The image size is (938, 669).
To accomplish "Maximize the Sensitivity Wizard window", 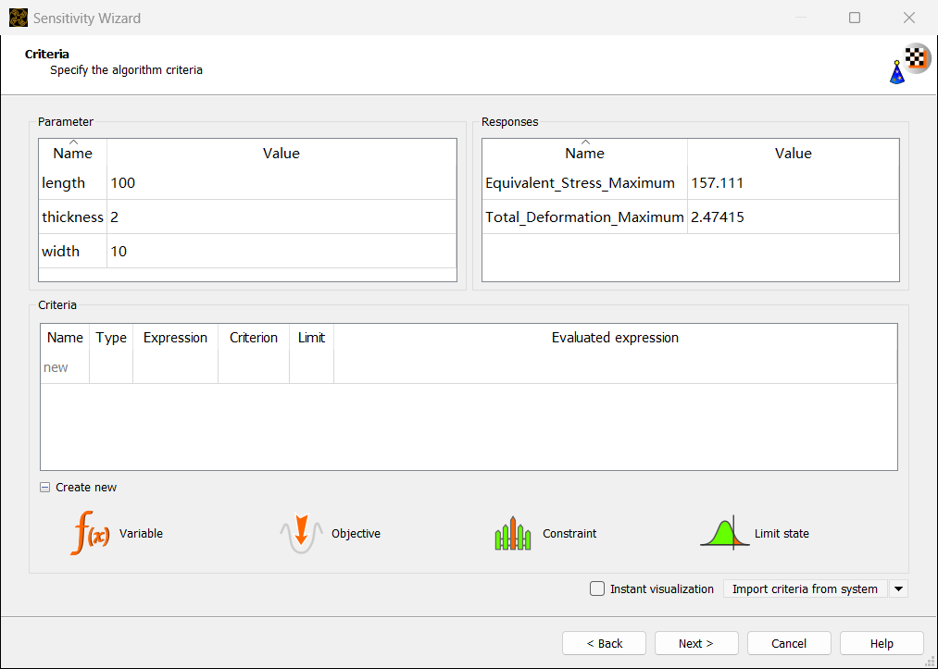I will (x=855, y=18).
